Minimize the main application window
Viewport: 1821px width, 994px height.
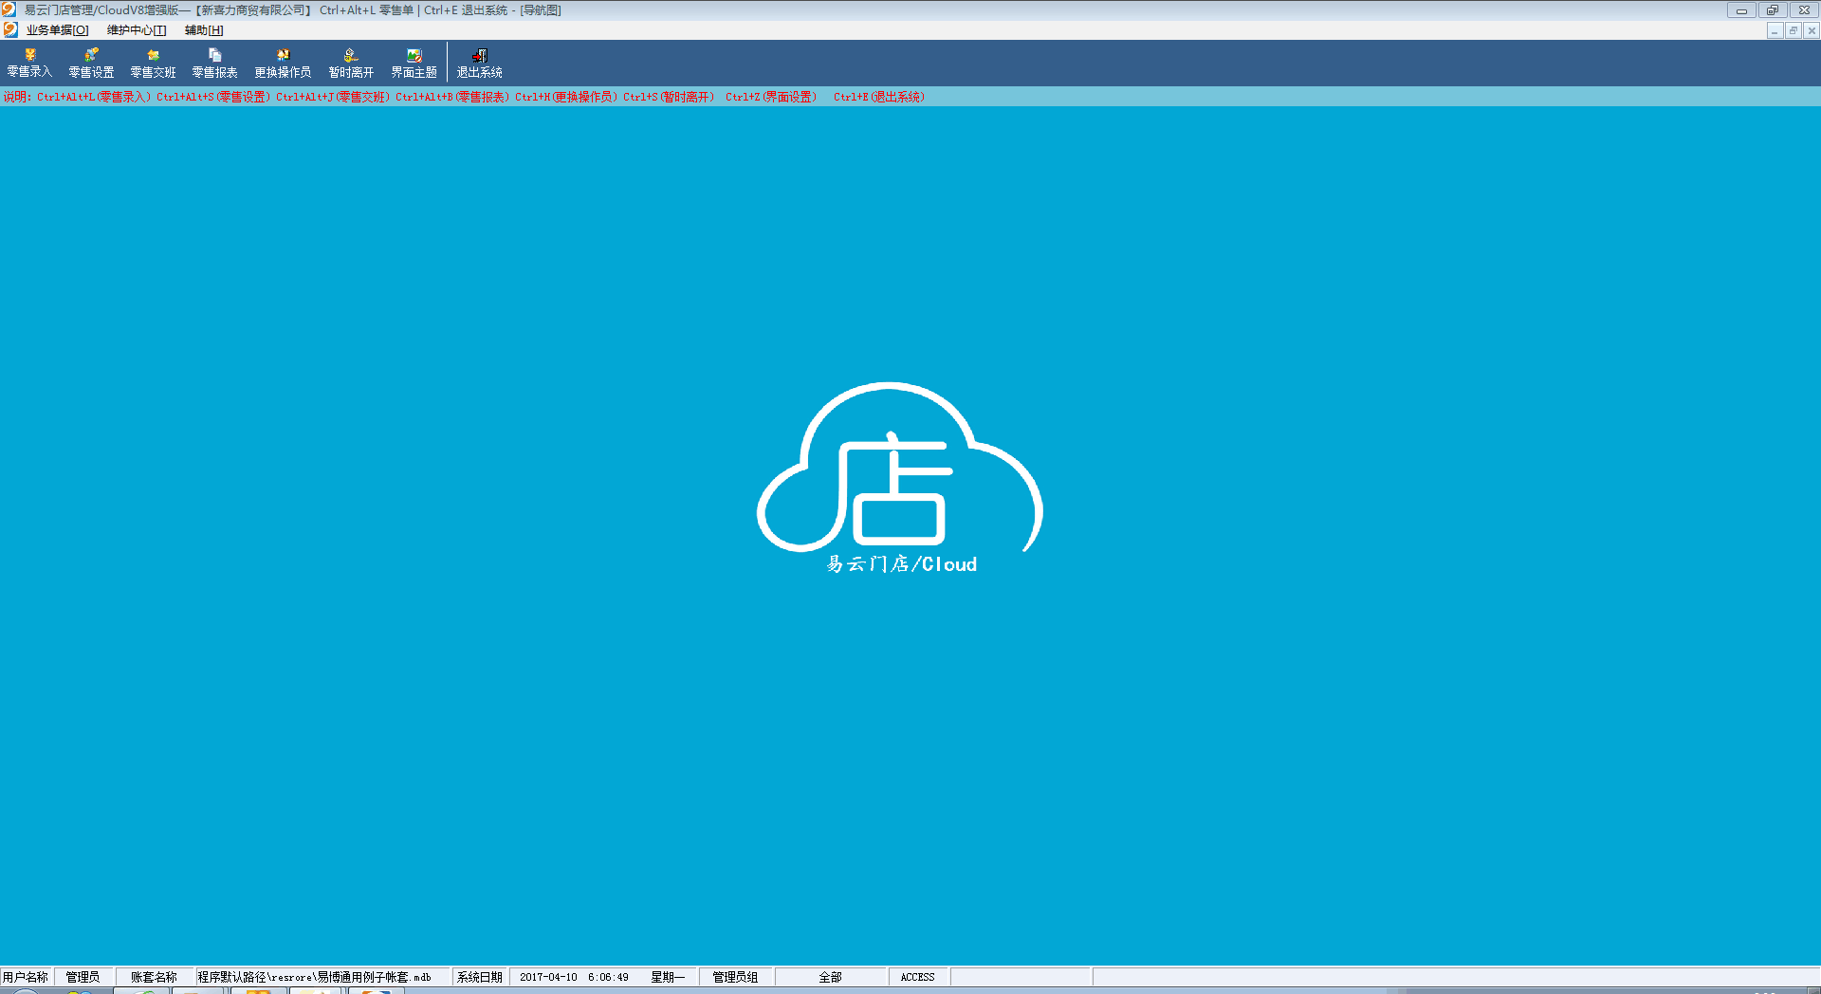coord(1741,10)
